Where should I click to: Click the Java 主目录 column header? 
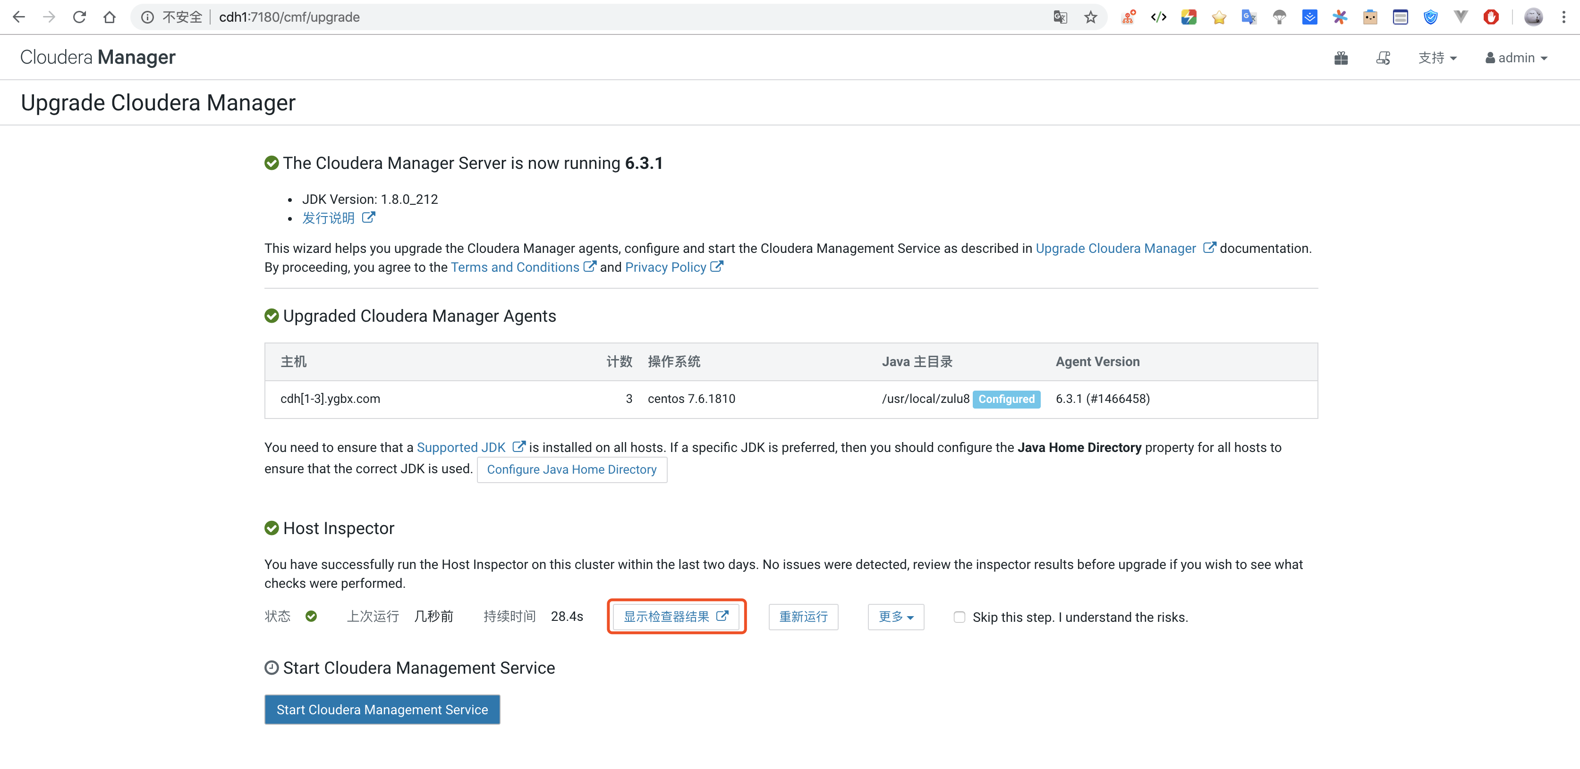click(x=917, y=361)
